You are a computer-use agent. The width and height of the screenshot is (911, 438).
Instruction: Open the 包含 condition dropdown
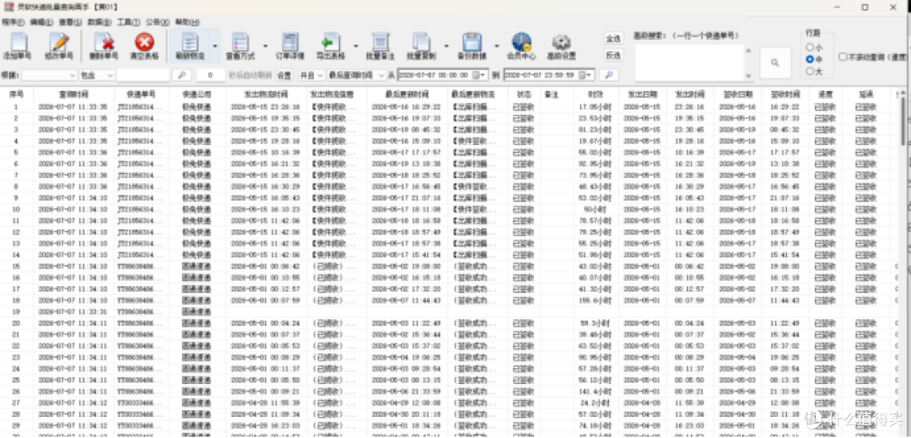(110, 75)
